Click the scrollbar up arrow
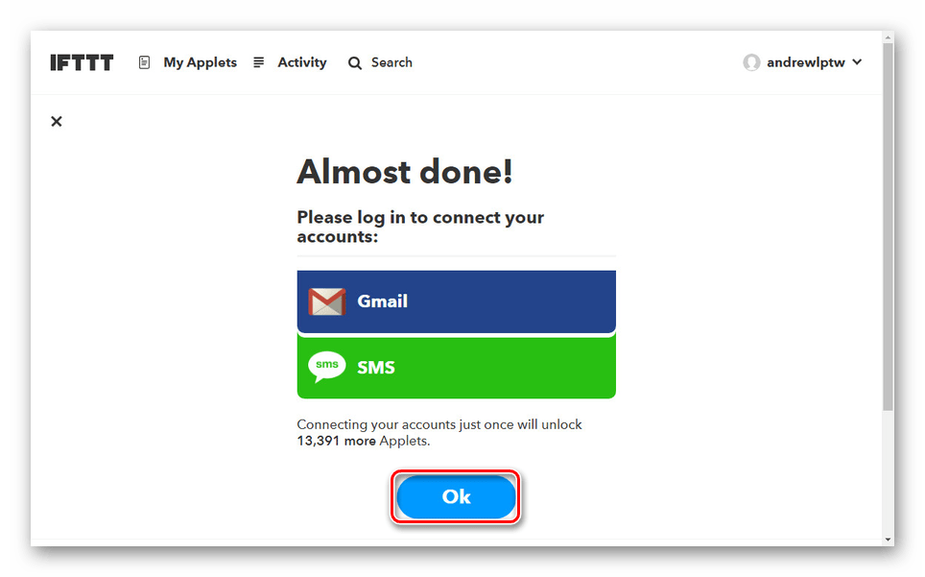The image size is (925, 577). [x=888, y=37]
